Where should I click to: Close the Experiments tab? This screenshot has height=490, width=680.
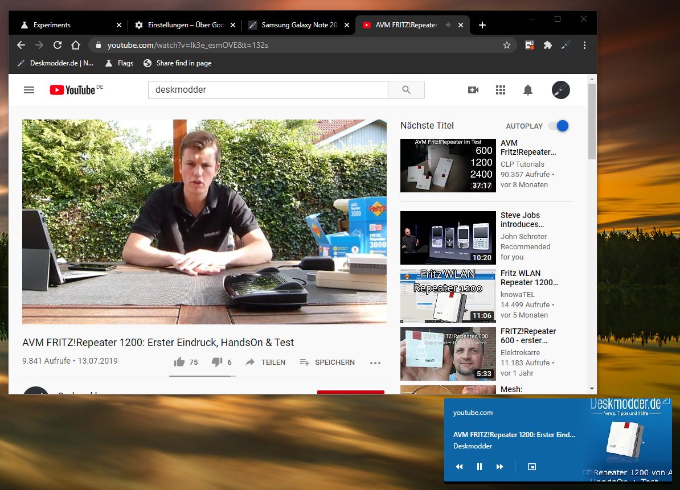(x=119, y=25)
